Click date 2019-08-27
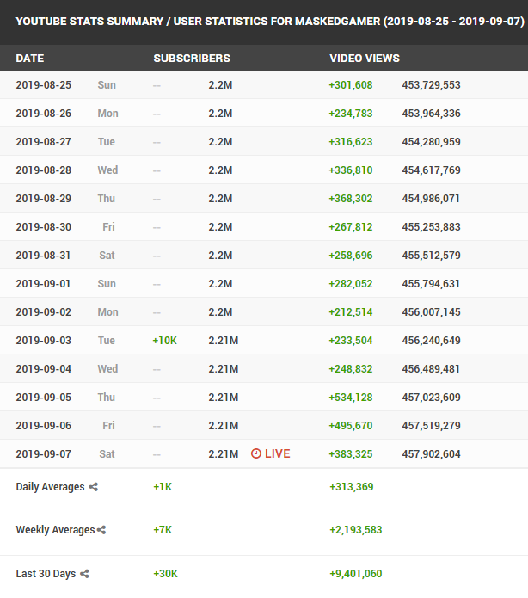 coord(44,142)
